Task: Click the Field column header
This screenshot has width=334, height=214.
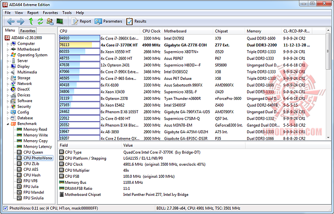Action: pyautogui.click(x=90, y=145)
